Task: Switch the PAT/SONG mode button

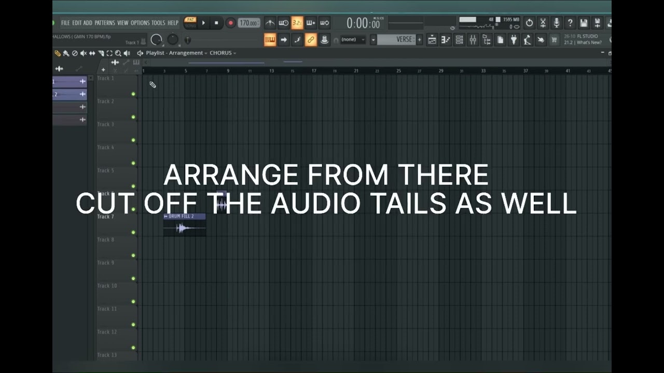Action: pos(191,23)
